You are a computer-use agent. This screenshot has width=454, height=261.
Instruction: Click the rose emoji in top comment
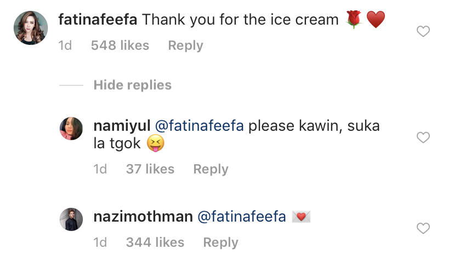coord(354,20)
